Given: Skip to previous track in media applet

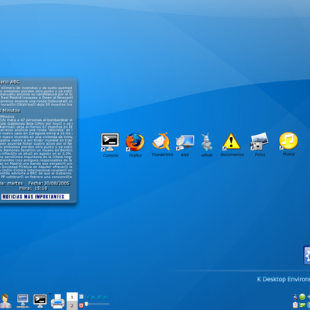Looking at the screenshot, I should coord(88,298).
